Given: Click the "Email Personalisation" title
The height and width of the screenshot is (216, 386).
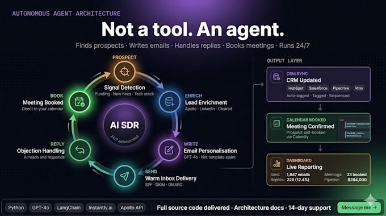Looking at the screenshot, I should 210,151.
